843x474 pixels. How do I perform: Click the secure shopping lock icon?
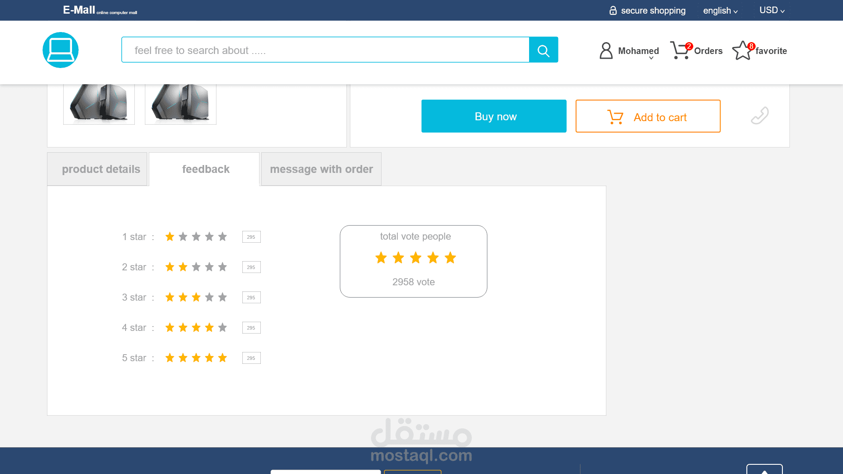pyautogui.click(x=613, y=11)
